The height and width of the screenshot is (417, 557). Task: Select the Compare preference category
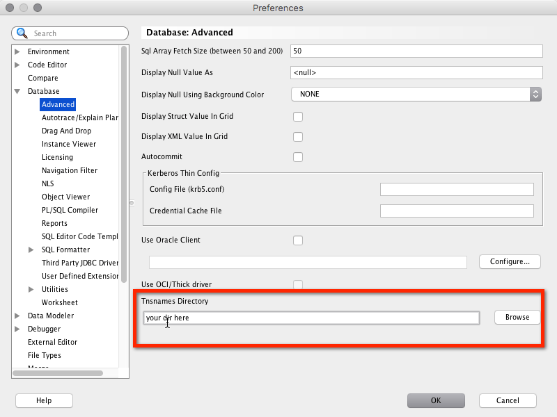tap(43, 78)
